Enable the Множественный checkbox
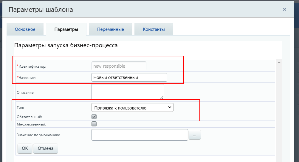The width and height of the screenshot is (299, 162). [x=94, y=124]
